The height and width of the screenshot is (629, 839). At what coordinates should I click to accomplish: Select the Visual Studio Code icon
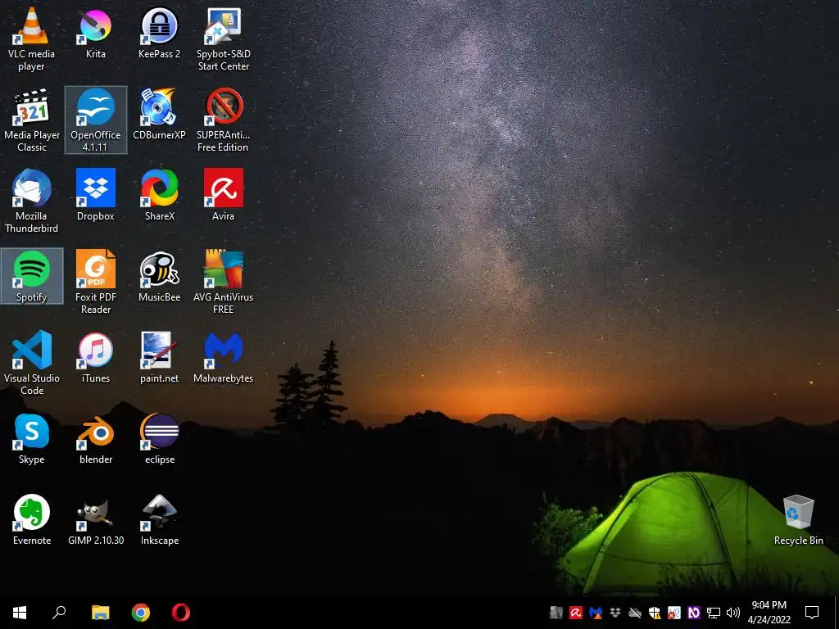(x=32, y=364)
